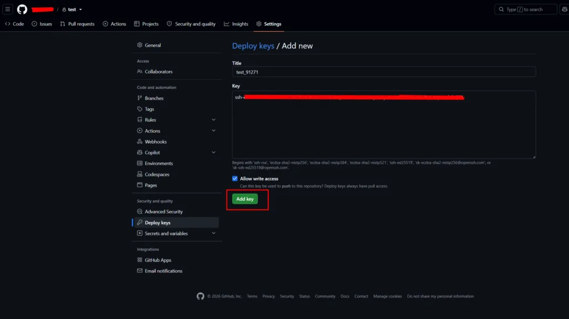Click the Codespaces icon in the sidebar
569x319 pixels.
139,174
